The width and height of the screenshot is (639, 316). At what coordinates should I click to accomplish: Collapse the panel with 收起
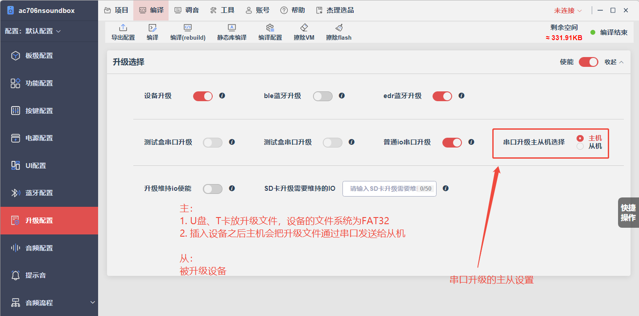point(614,62)
